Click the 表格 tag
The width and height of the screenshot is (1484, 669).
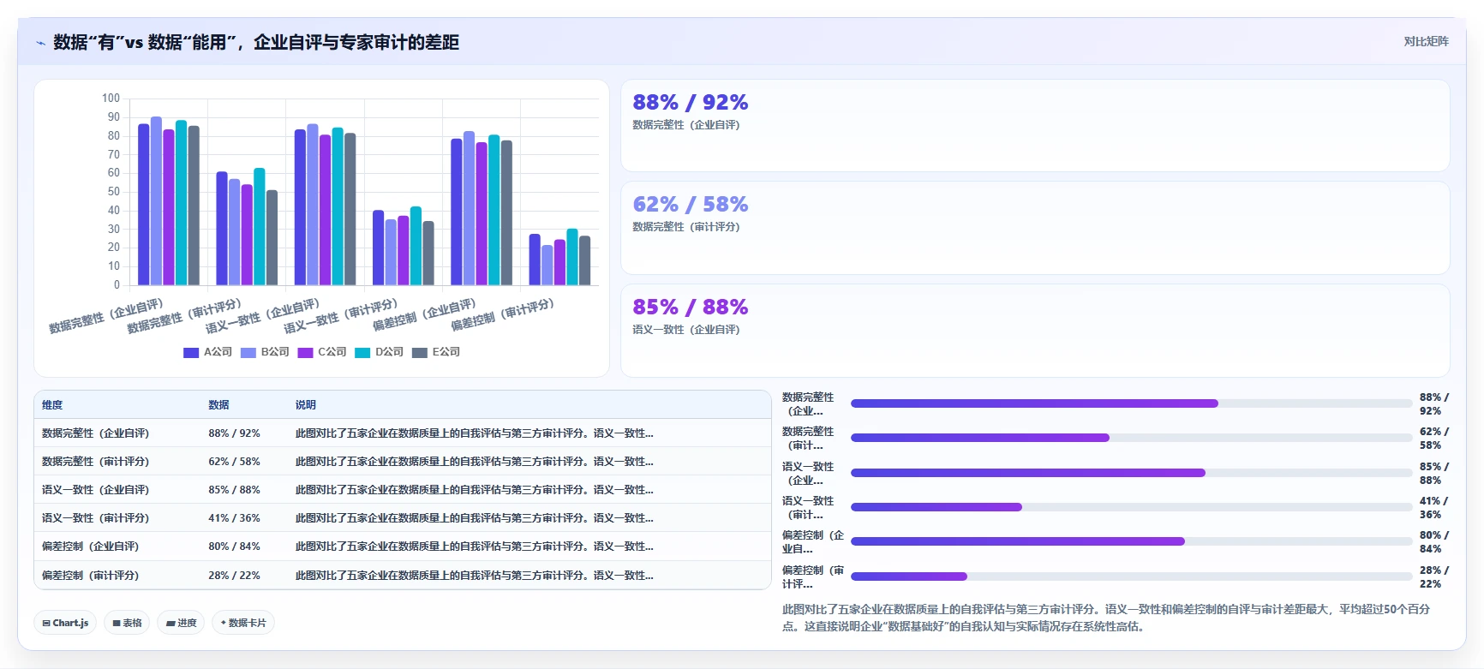pos(128,623)
